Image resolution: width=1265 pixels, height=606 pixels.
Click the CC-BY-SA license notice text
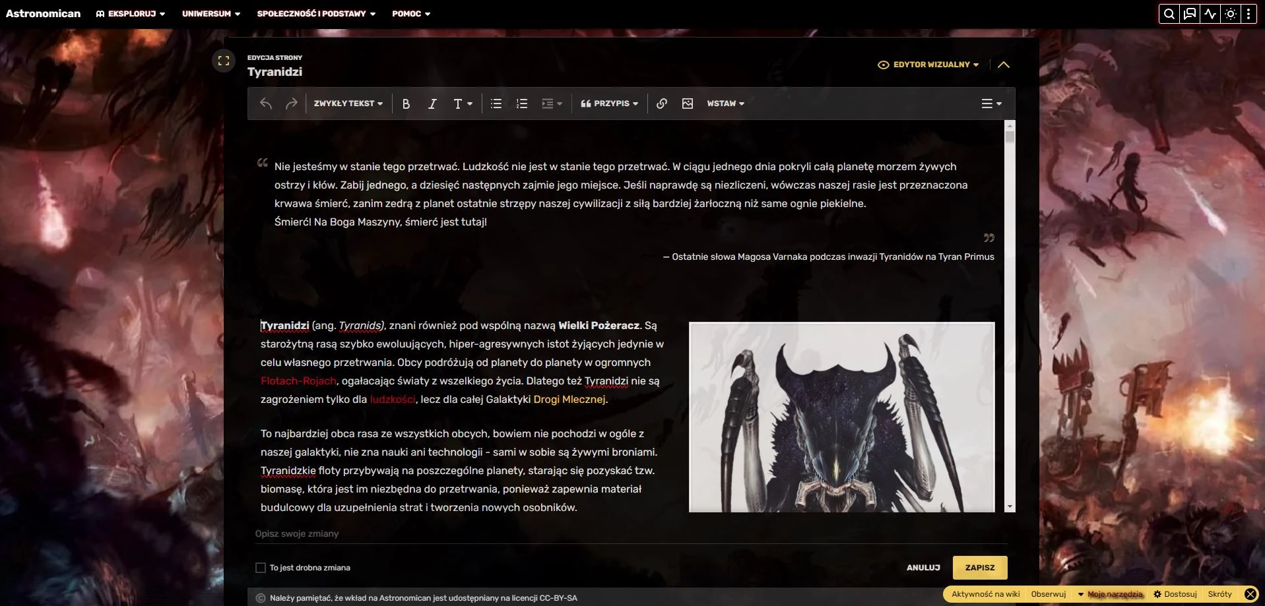pos(423,598)
